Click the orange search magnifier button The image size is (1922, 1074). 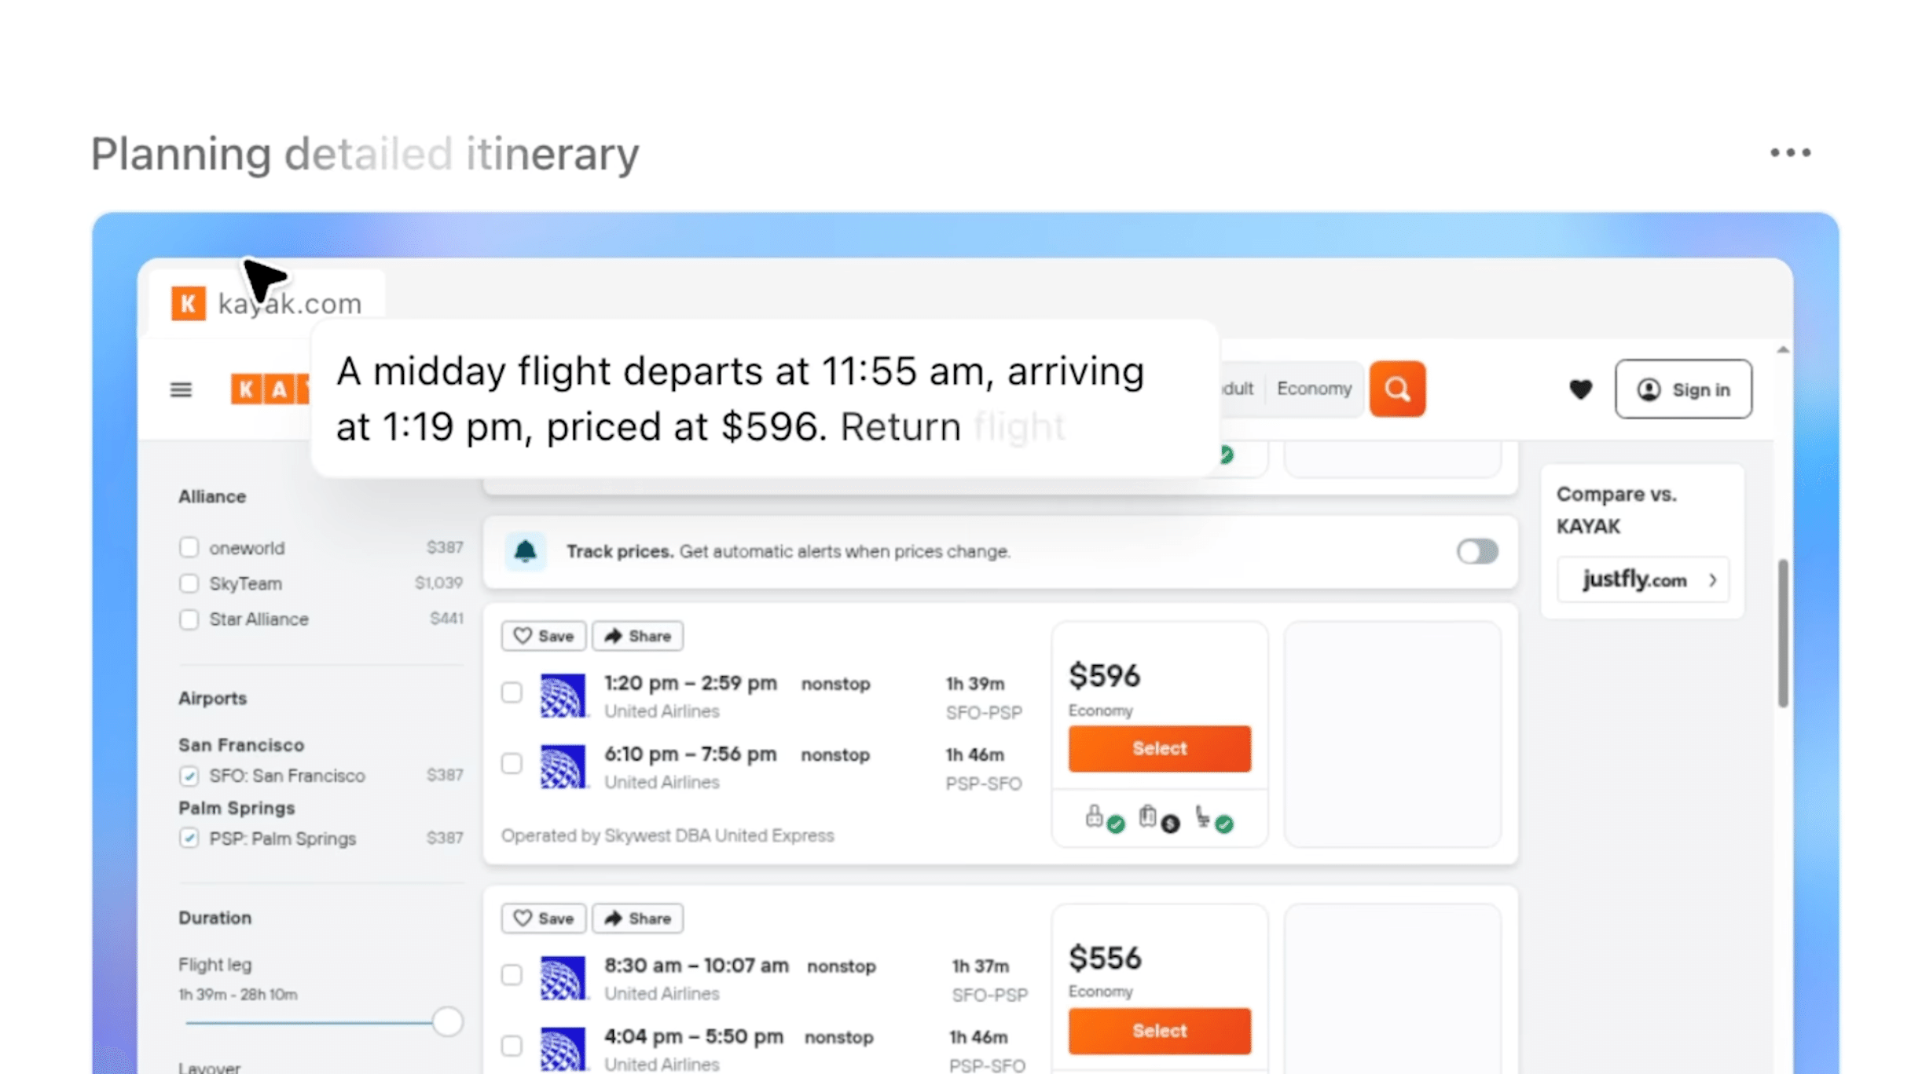coord(1396,389)
